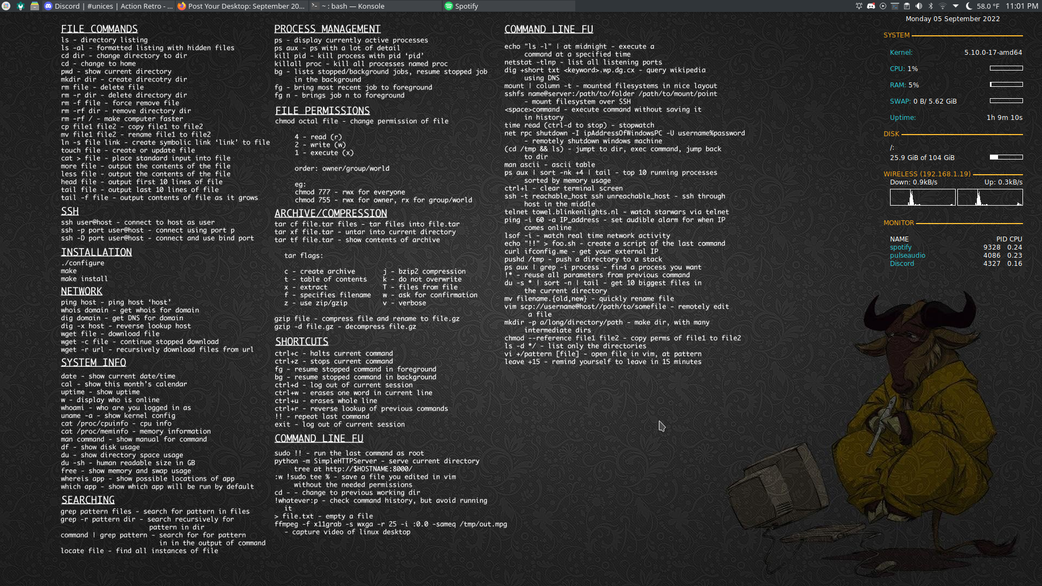Click Up: 0.3kB/s label

coord(1003,182)
